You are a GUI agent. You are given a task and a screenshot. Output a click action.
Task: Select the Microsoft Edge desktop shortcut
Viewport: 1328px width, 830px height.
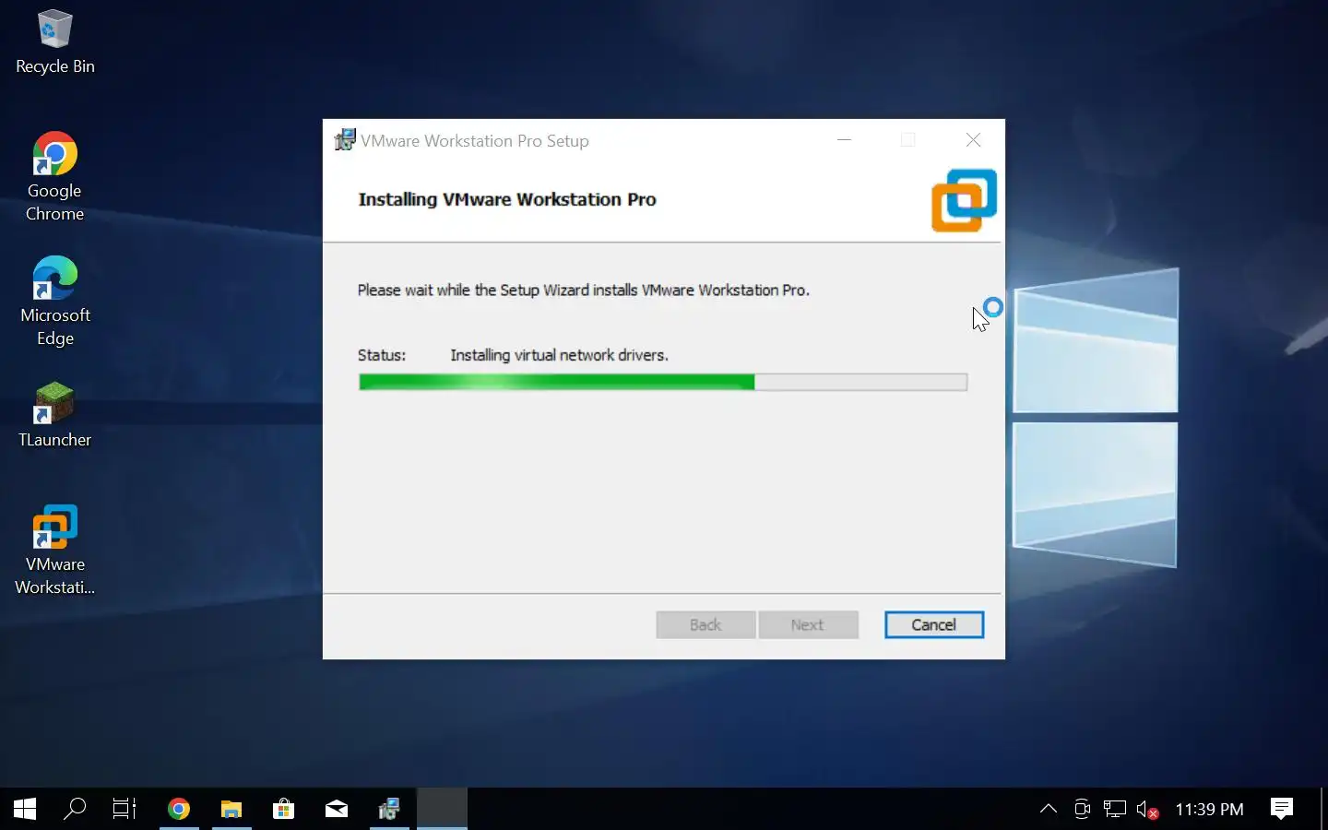click(x=54, y=302)
